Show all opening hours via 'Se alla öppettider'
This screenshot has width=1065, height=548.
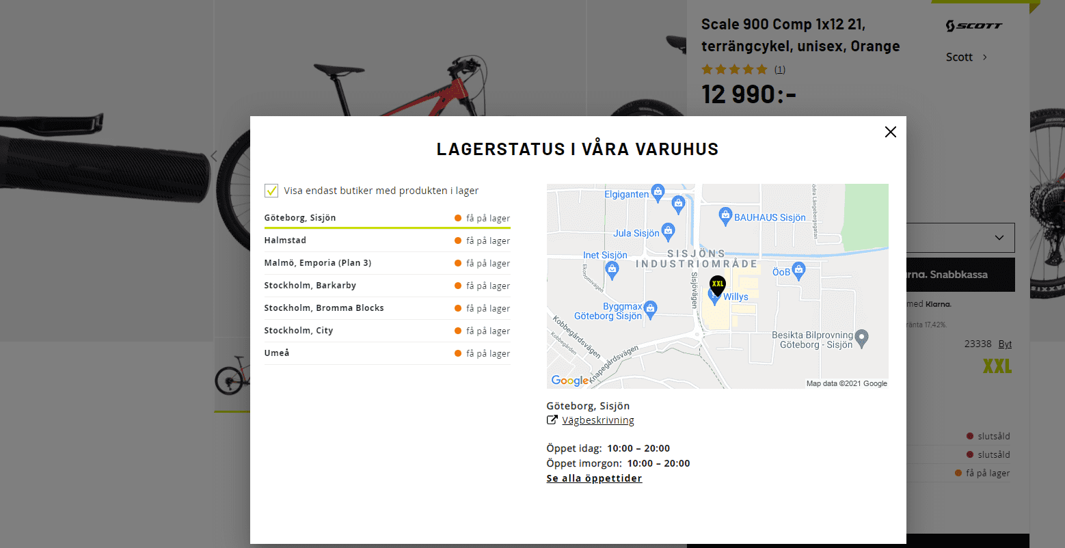pos(594,478)
